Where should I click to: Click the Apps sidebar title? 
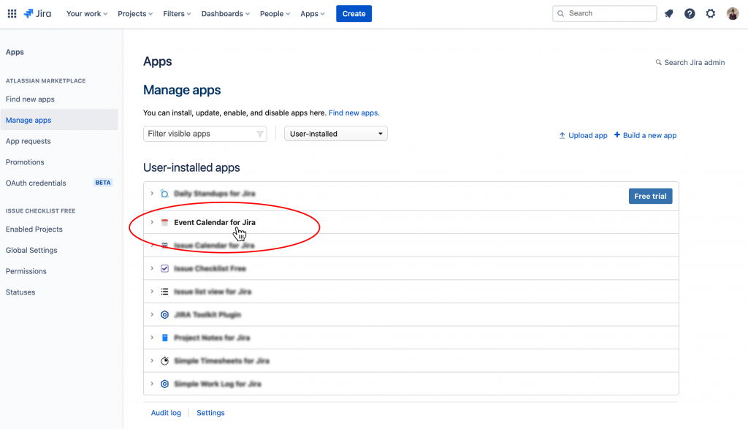tap(15, 52)
